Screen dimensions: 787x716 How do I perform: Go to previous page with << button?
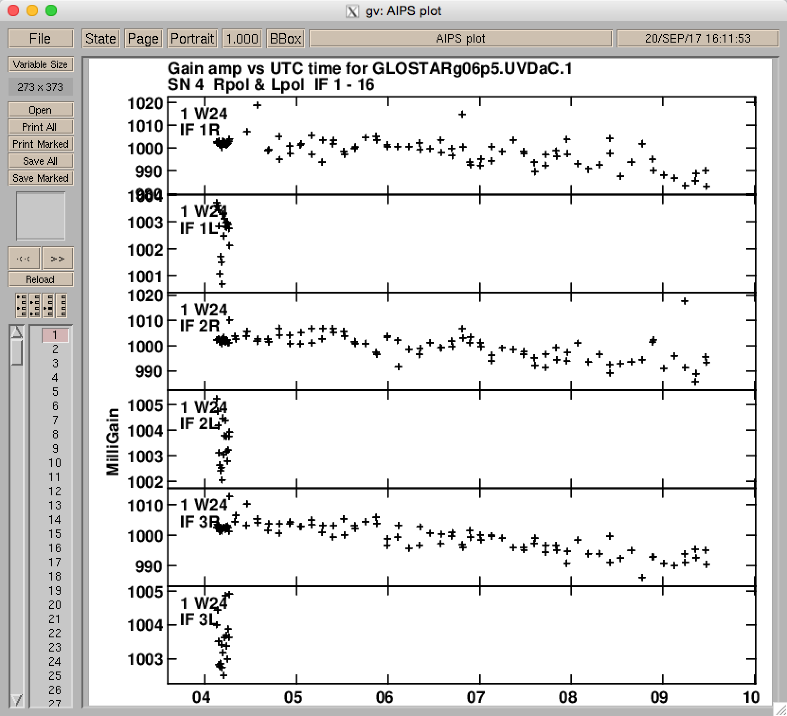(24, 259)
